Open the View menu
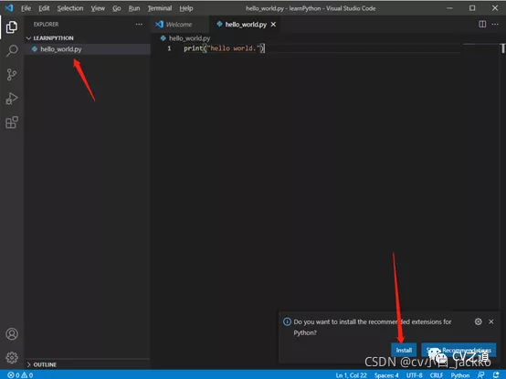Viewport: 506px width, 379px height. pos(98,8)
